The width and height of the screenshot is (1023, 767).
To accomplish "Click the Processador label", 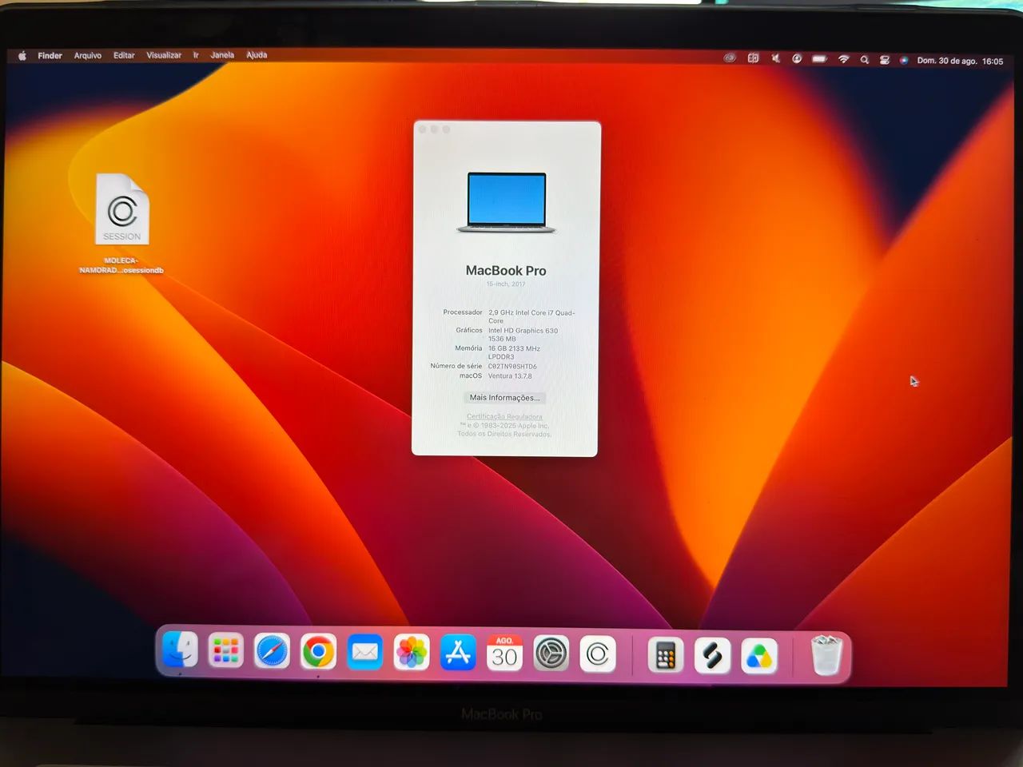I will pyautogui.click(x=463, y=312).
